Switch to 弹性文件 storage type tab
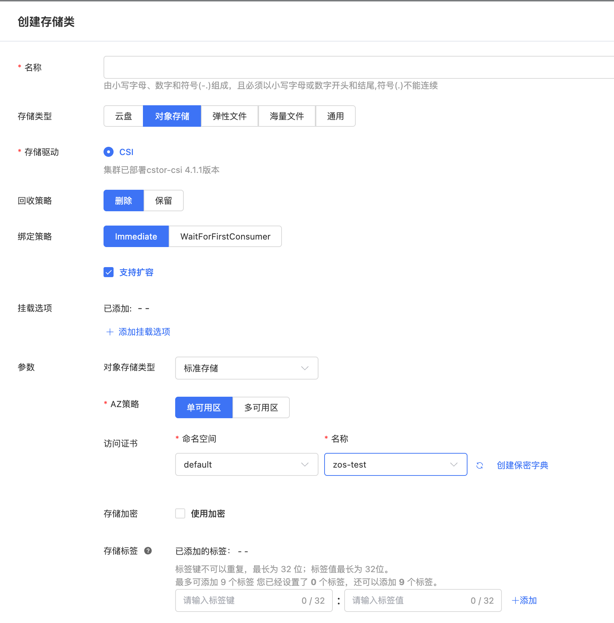 tap(230, 116)
